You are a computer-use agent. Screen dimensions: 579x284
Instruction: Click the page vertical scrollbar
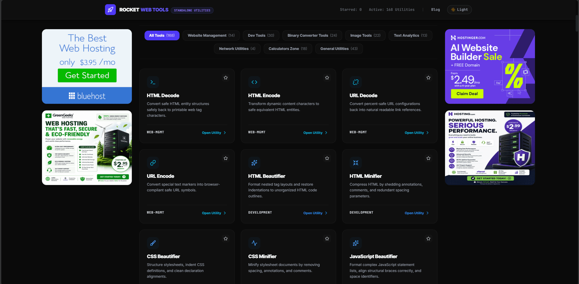[577, 23]
